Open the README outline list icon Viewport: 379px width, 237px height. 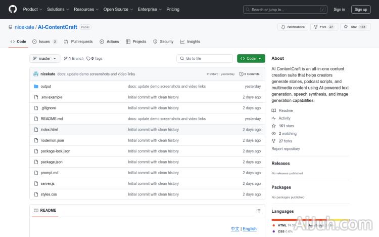258,211
